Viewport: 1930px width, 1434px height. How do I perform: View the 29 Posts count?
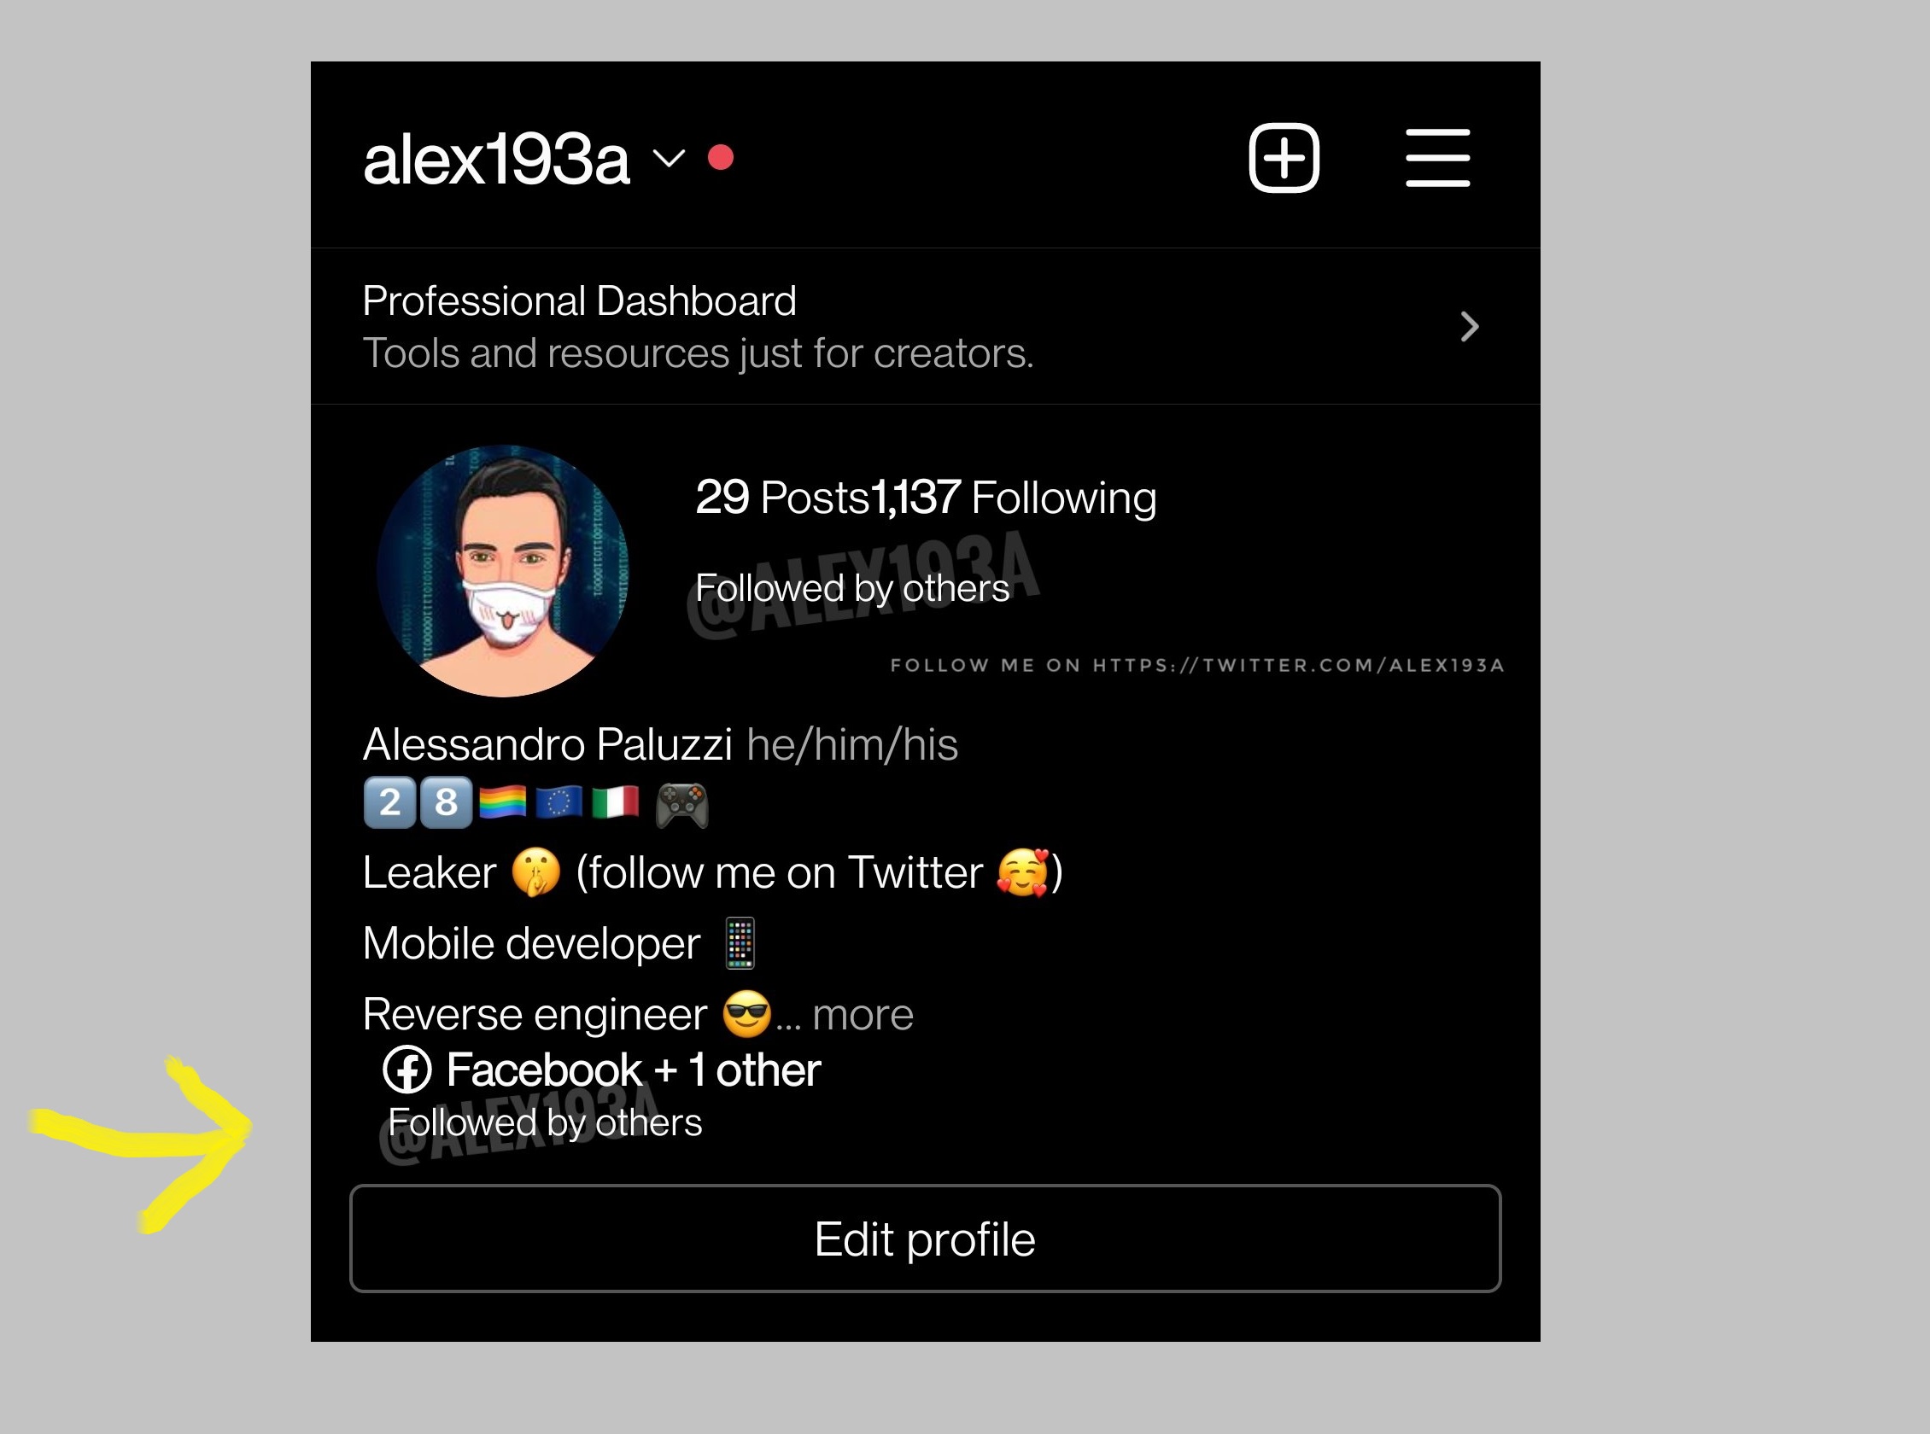point(782,498)
